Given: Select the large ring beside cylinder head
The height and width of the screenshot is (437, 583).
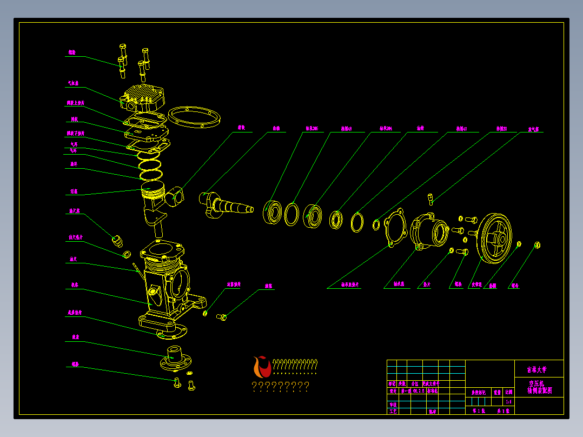Looking at the screenshot, I should click(x=194, y=117).
